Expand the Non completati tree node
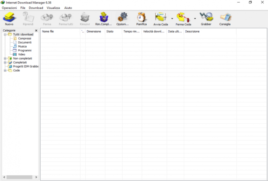This screenshot has height=181, width=268. pos(5,58)
